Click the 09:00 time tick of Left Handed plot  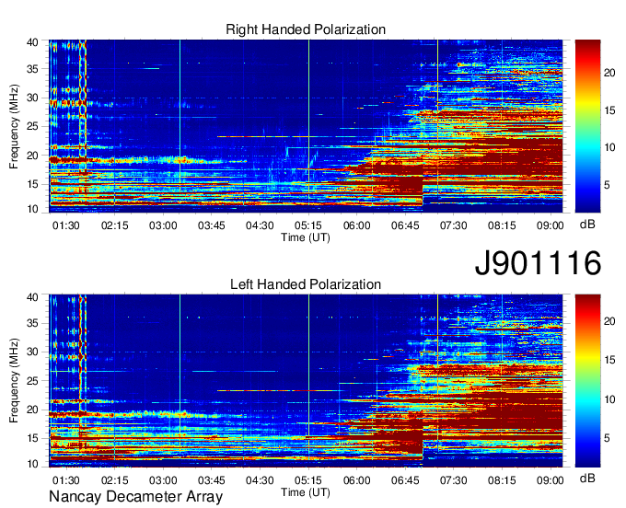point(551,480)
